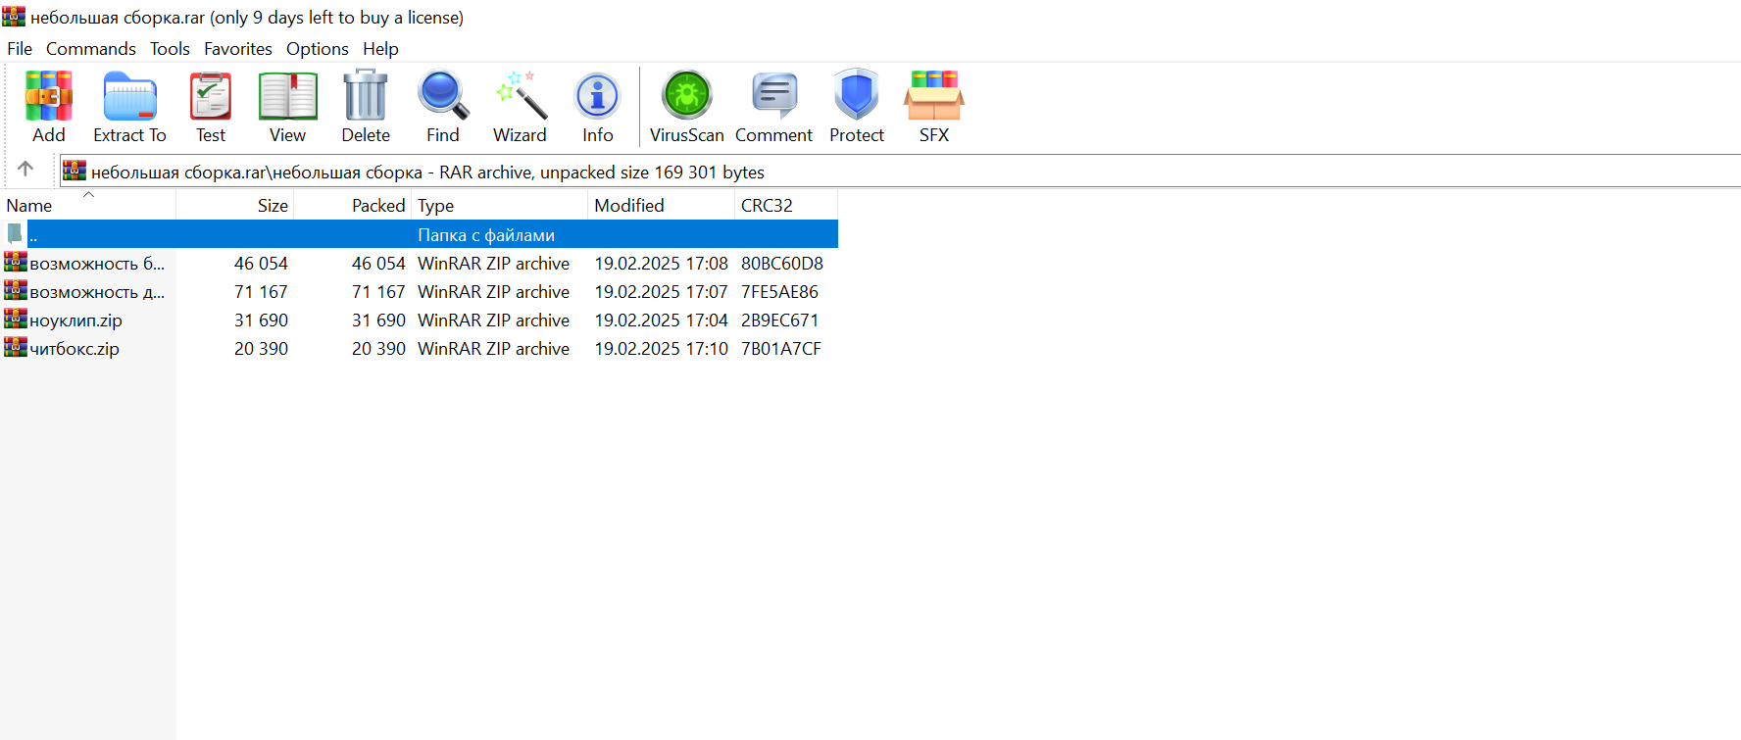Click the archive icon in address bar
This screenshot has height=740, width=1741.
(x=75, y=172)
